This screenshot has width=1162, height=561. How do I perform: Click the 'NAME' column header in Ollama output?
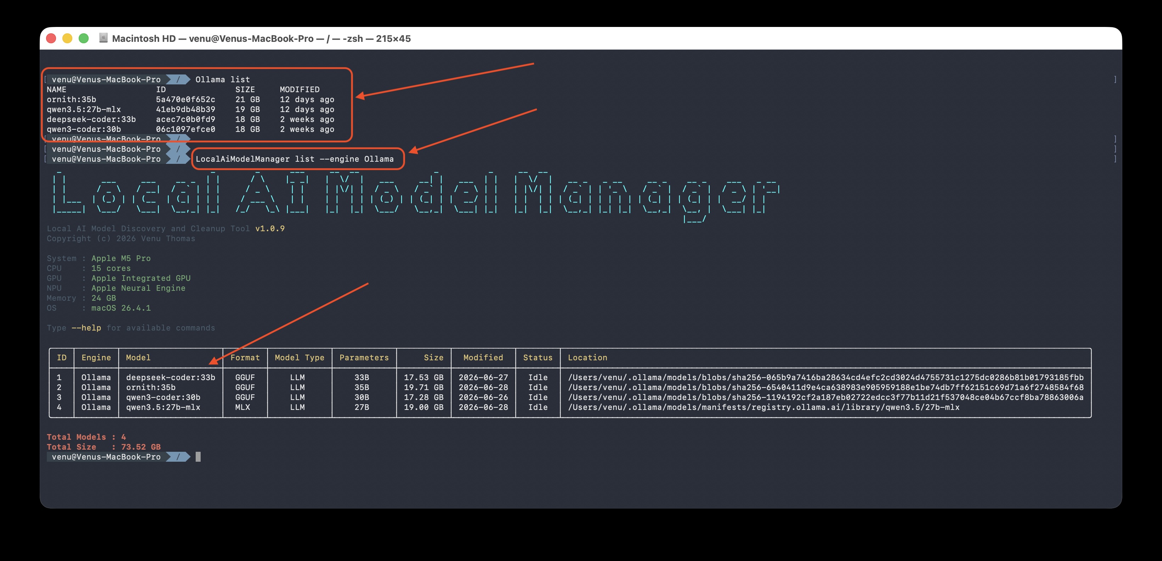(x=56, y=89)
